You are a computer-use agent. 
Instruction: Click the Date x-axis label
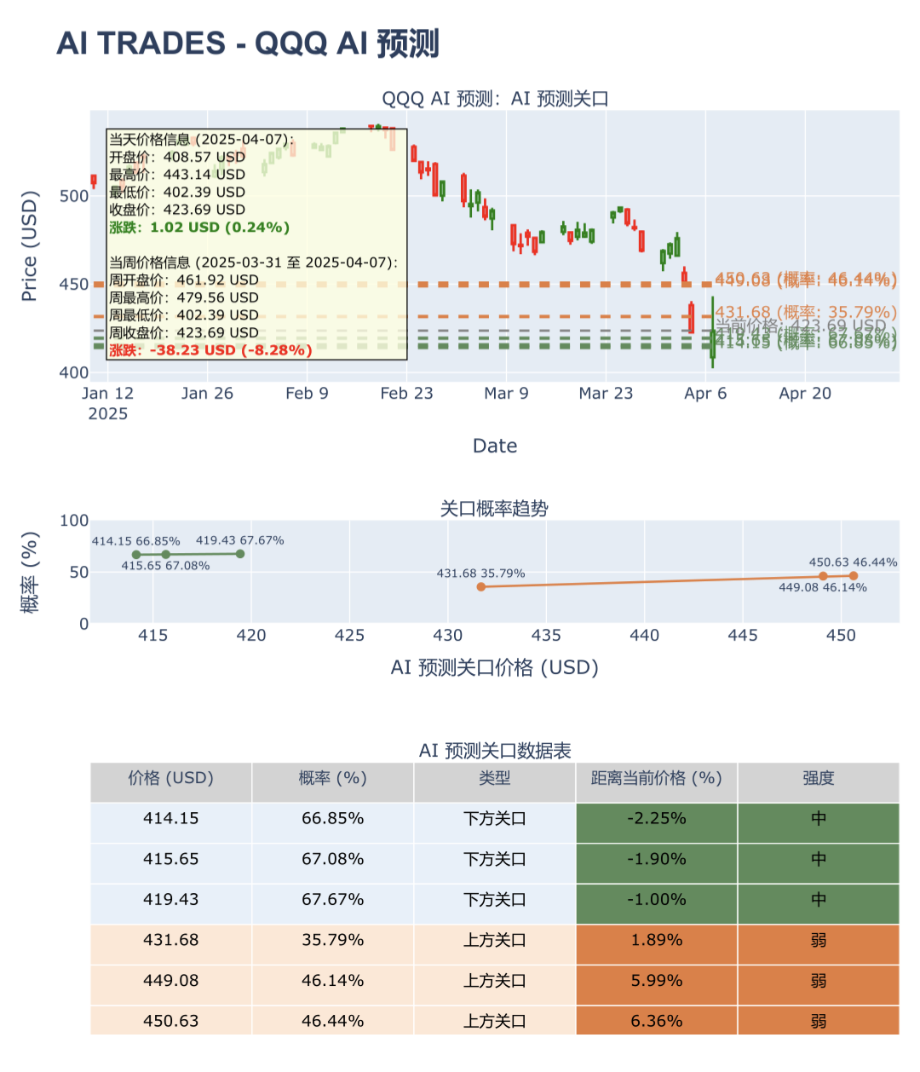coord(495,446)
